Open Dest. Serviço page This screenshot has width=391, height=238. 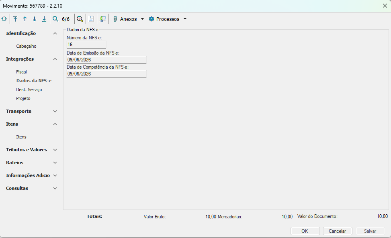click(x=29, y=90)
